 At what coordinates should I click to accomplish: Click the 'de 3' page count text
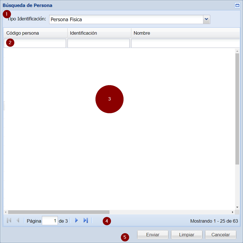(63, 221)
